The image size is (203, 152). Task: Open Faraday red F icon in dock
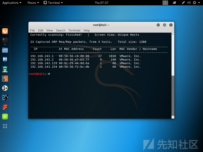tap(5, 107)
